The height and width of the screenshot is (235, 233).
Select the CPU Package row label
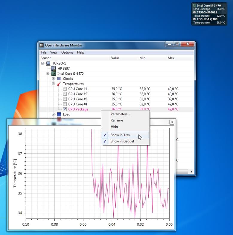(x=78, y=109)
